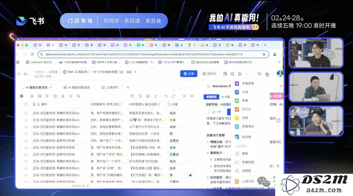This screenshot has width=353, height=196.
Task: Open the DeepSeek 提示词 bookmark
Action: (40, 62)
